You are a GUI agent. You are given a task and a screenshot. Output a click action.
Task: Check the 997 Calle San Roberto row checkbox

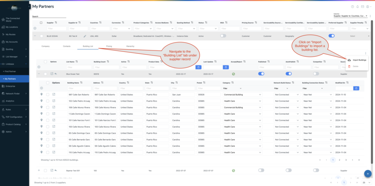(48, 95)
